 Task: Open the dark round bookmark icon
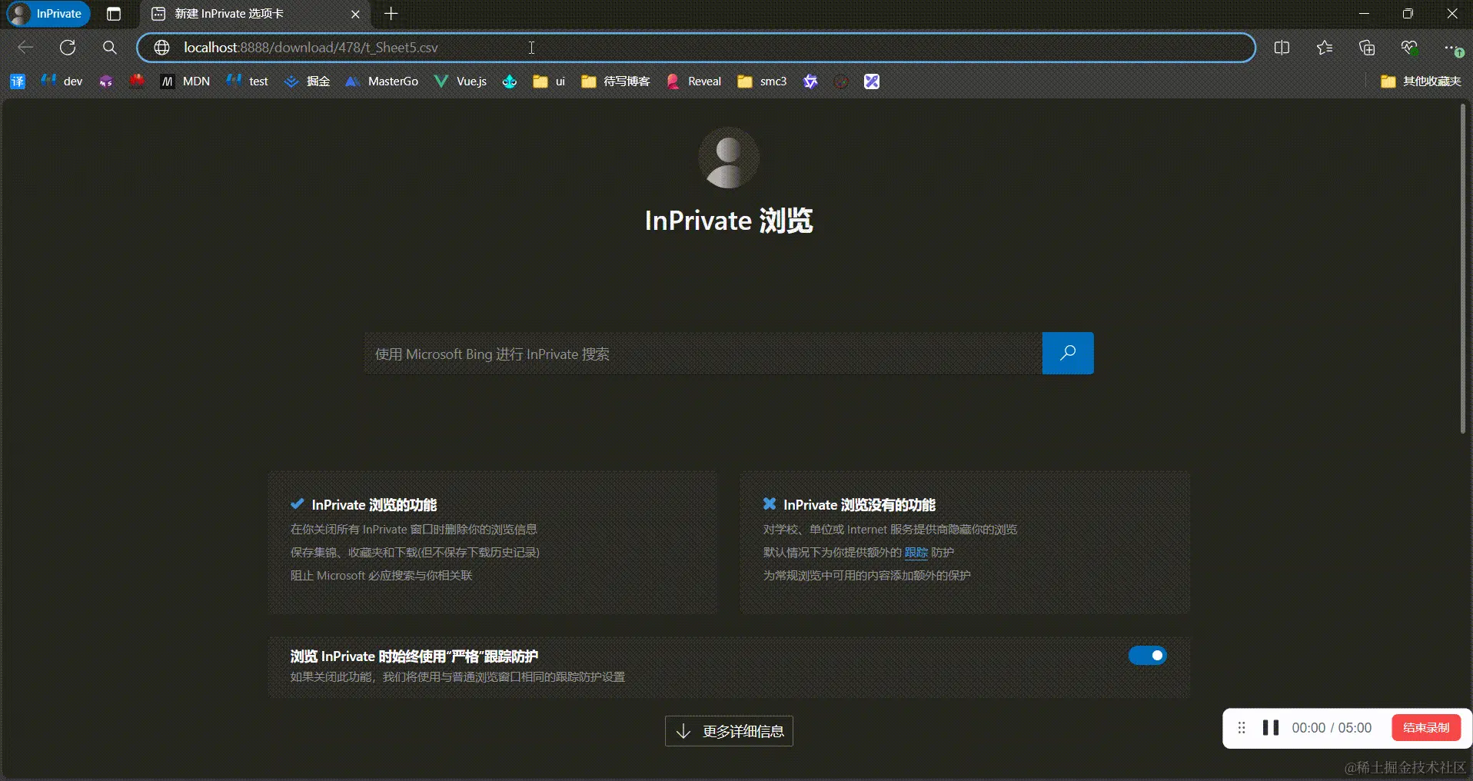point(841,81)
